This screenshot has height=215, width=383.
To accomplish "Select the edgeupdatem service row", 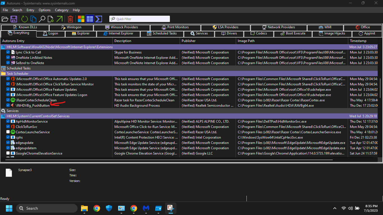I will coord(190,148).
